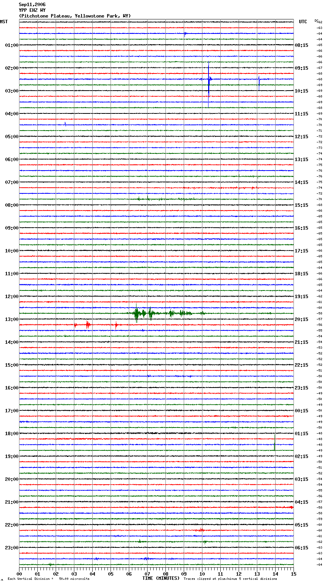Select the 18:00 MST hour label

point(12,434)
